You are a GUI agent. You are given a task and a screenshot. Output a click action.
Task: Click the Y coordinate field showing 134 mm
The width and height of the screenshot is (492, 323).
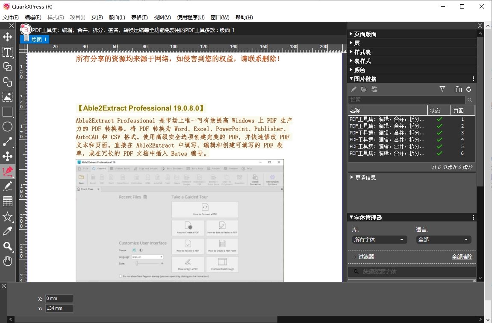(59, 308)
